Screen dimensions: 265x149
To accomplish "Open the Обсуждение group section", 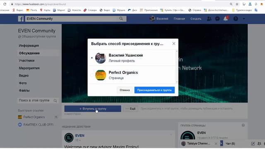I will click(29, 53).
